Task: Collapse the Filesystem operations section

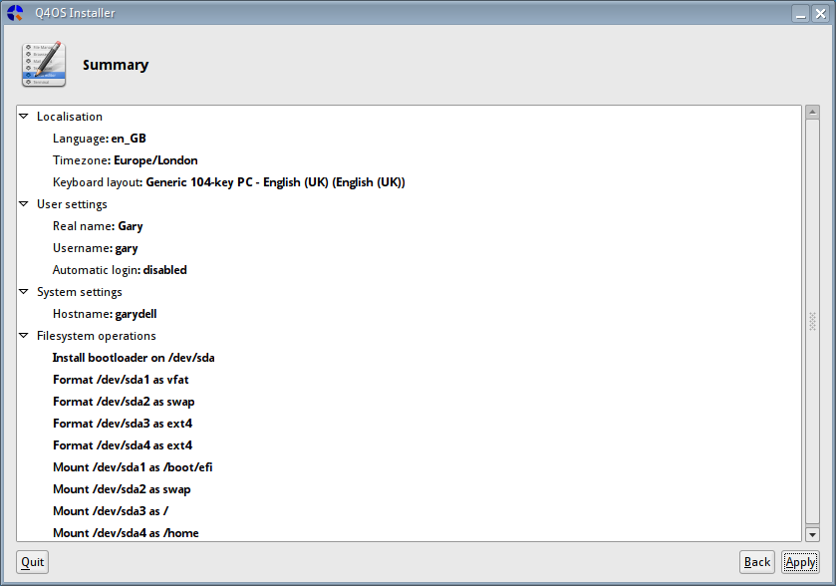Action: coord(24,336)
